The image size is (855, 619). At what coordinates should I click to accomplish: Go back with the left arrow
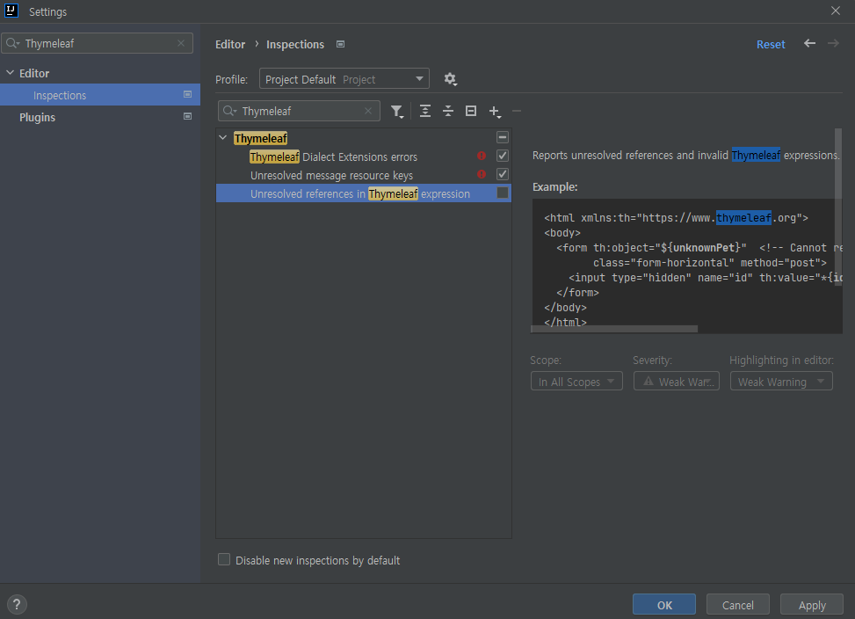coord(809,43)
